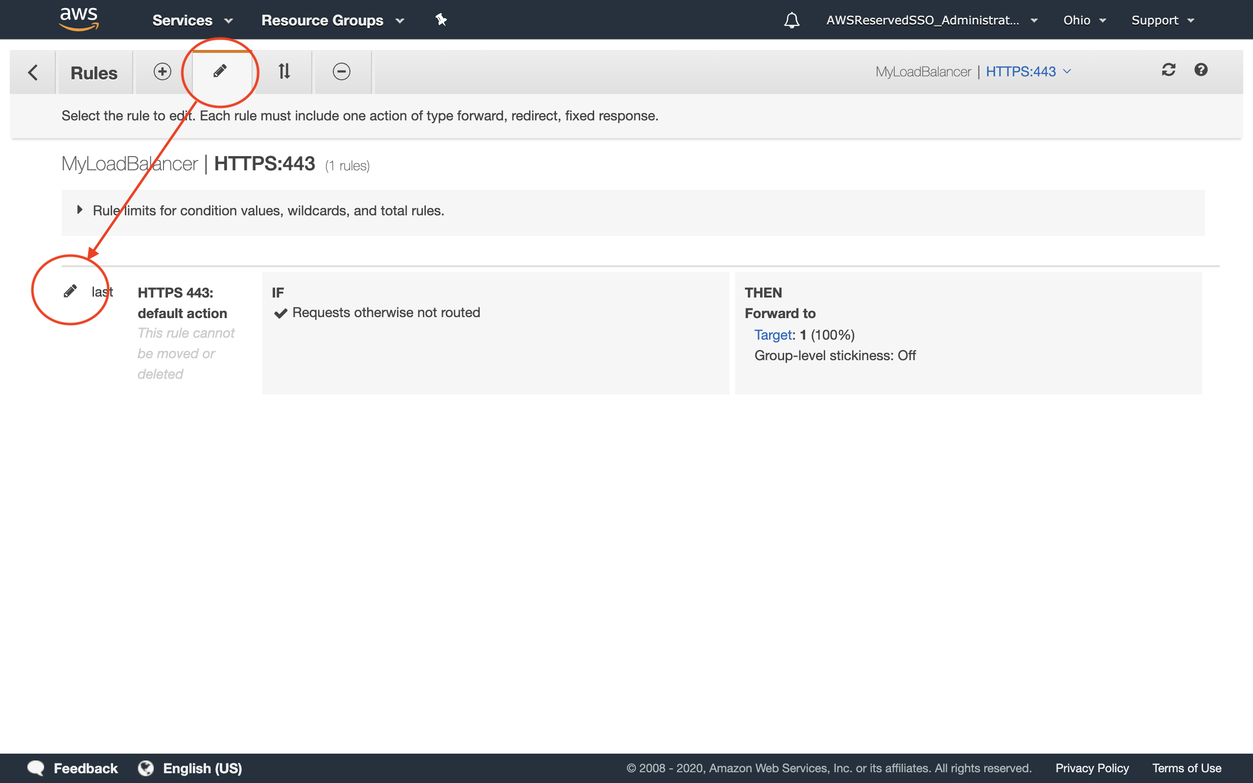Open the Resource Groups dropdown
This screenshot has width=1253, height=783.
point(332,20)
